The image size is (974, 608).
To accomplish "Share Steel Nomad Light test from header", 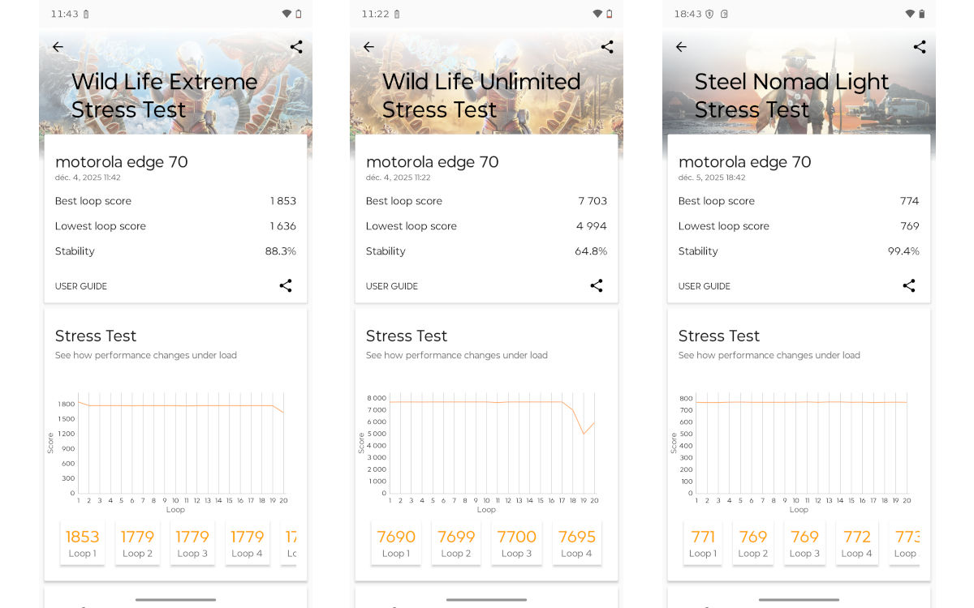I will tap(919, 47).
